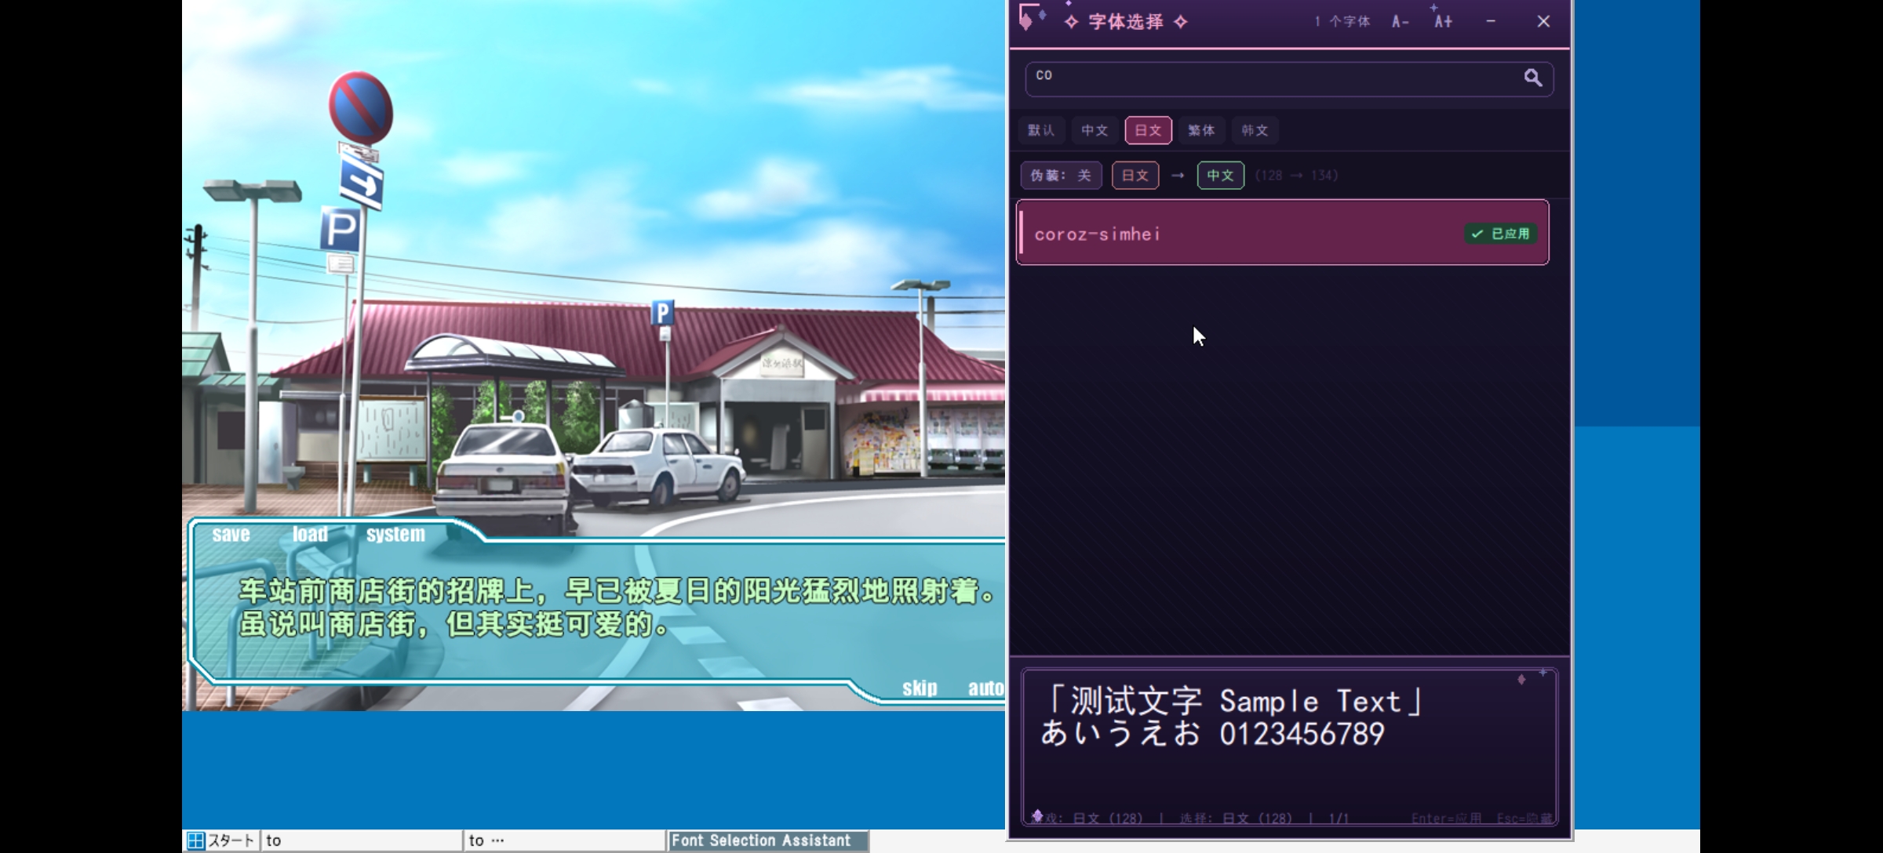
Task: Click the "あいうえお 0123456789" preview line
Action: (1212, 735)
